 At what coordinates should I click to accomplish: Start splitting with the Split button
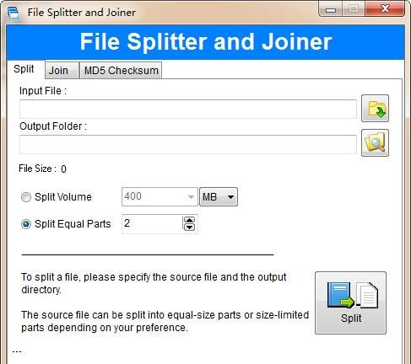(x=350, y=302)
